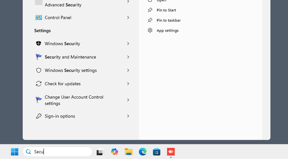The width and height of the screenshot is (288, 159).
Task: Expand Change User Account Control settings chevron
Action: point(128,100)
